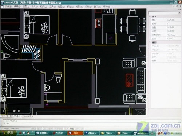Collapse the 基本 (Basic) properties section

pyautogui.click(x=150, y=16)
